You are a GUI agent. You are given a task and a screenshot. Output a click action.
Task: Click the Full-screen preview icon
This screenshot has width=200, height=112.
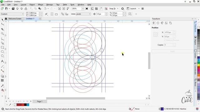[87, 9]
